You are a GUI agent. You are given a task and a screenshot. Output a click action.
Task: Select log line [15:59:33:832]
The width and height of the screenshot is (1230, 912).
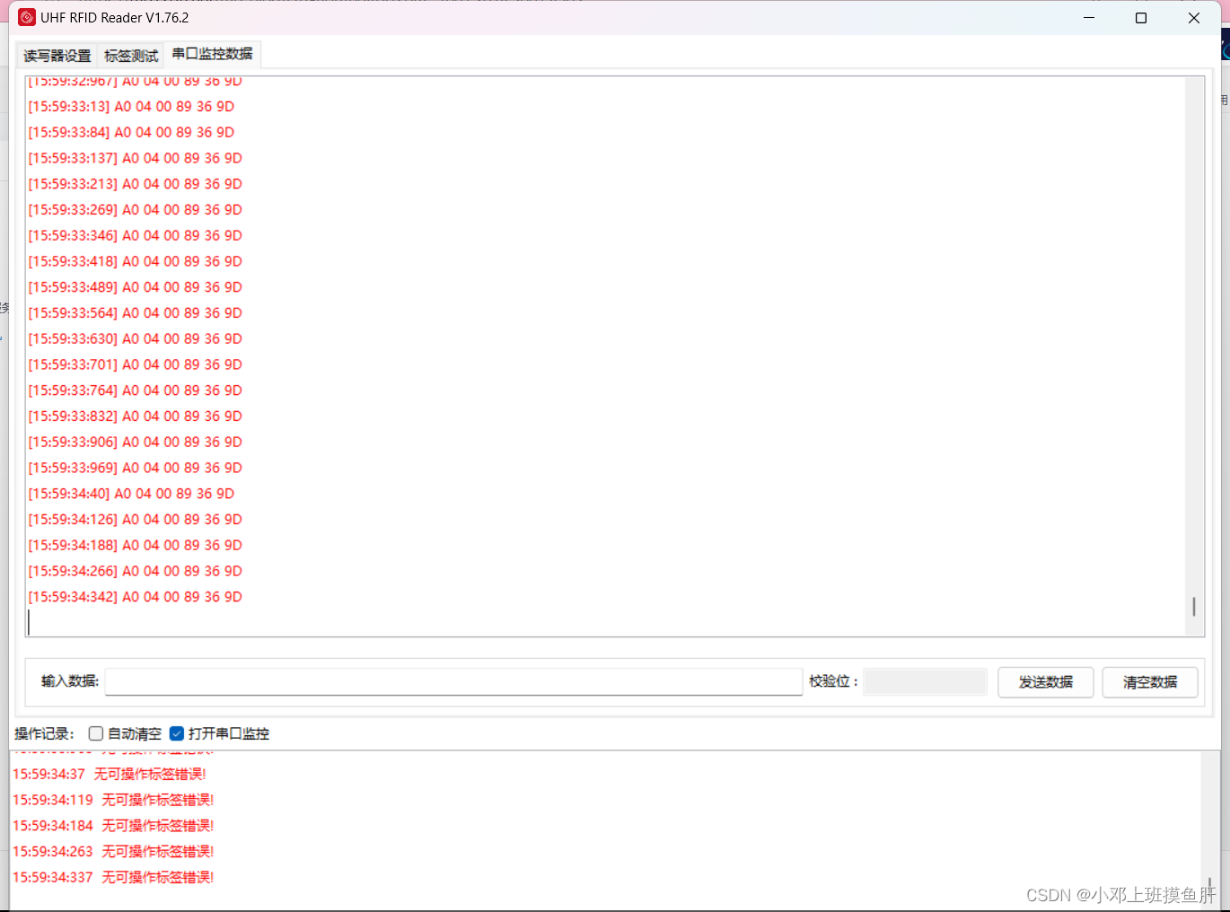[x=135, y=417]
